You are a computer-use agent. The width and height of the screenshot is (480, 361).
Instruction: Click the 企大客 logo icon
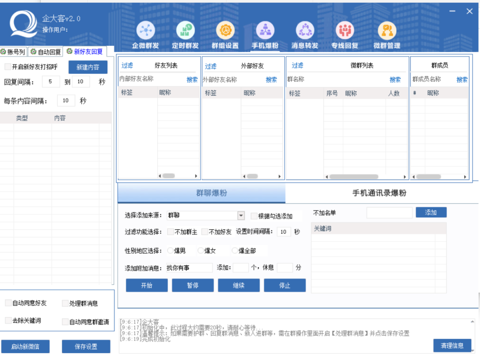(23, 25)
